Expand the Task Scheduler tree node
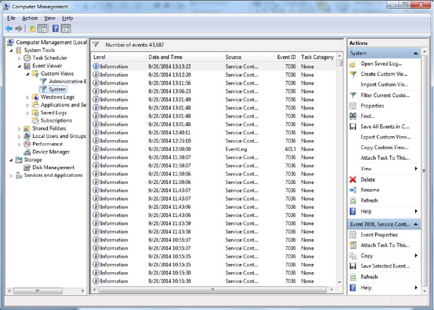 click(20, 59)
